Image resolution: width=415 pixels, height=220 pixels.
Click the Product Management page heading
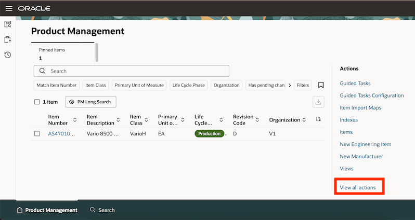pyautogui.click(x=78, y=31)
